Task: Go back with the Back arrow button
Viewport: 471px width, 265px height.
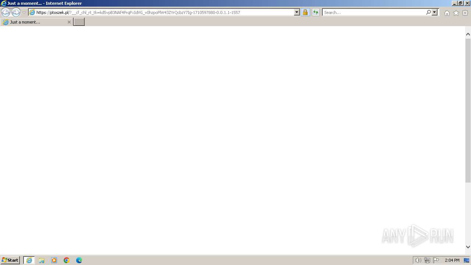Action: point(6,13)
